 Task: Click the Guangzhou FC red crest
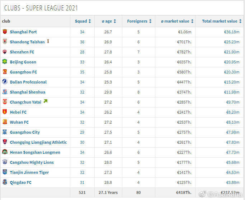tap(5, 72)
